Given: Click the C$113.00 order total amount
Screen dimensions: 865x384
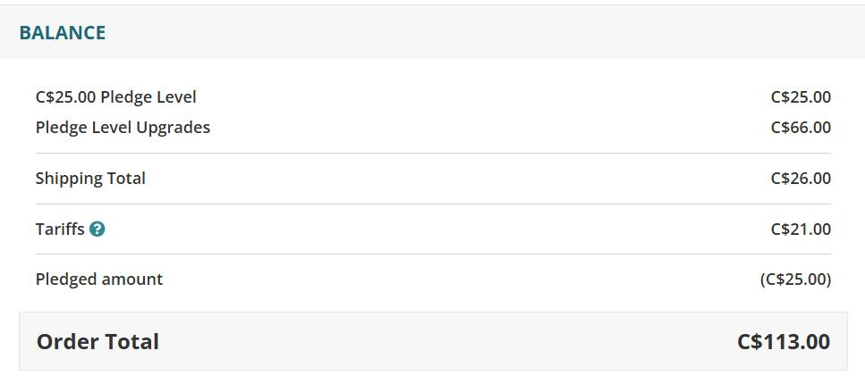Looking at the screenshot, I should (x=784, y=341).
